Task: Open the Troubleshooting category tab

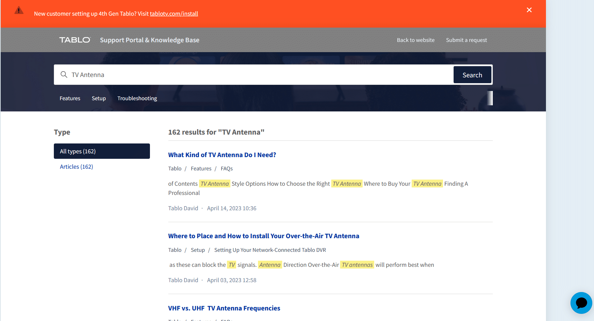Action: pos(137,98)
